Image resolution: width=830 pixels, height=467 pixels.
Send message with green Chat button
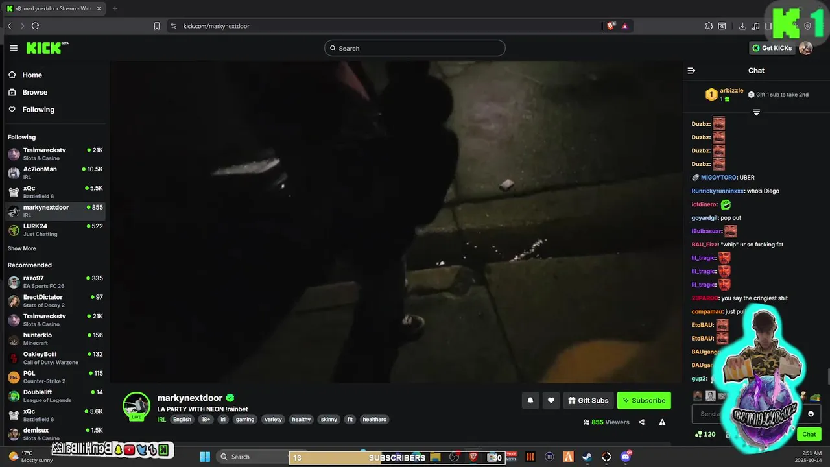[x=809, y=434]
